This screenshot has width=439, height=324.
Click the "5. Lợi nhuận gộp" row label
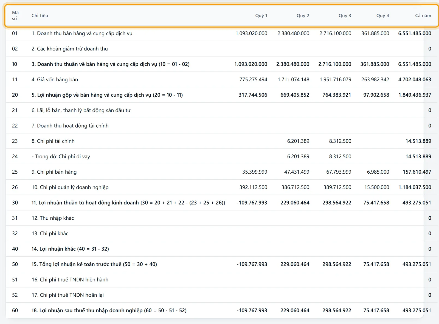[x=107, y=95]
